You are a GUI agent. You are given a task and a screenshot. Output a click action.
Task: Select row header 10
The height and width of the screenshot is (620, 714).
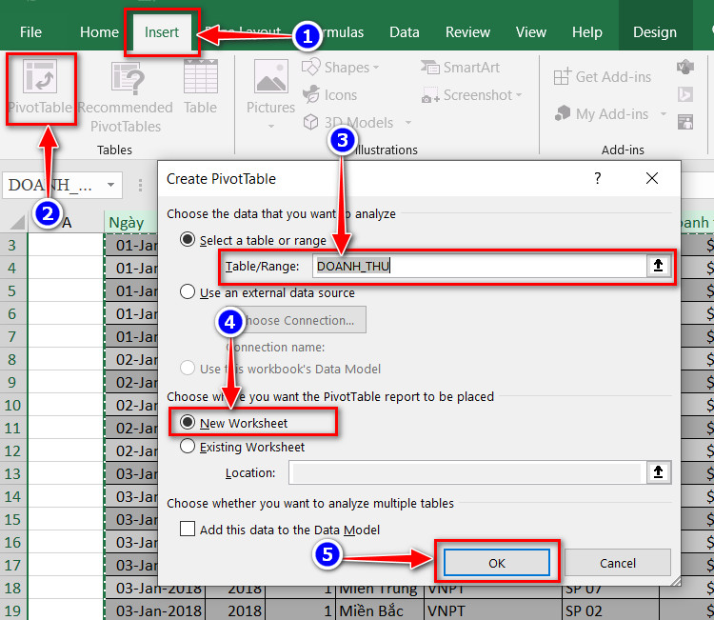(12, 405)
